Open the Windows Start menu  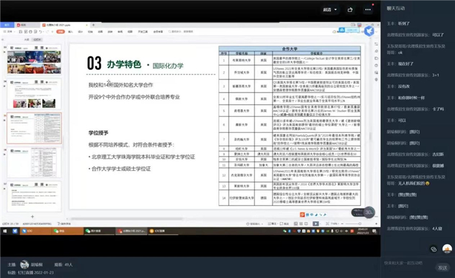click(x=5, y=231)
